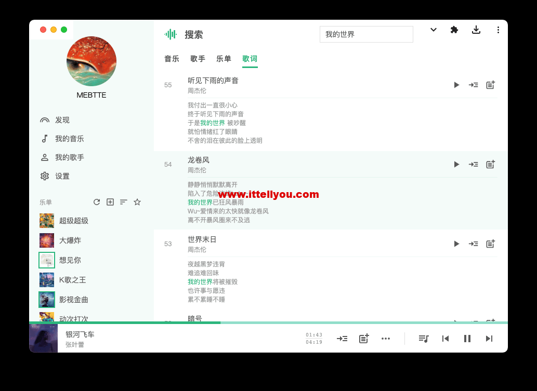
Task: Sort playlists using the sort icon
Action: click(x=124, y=202)
